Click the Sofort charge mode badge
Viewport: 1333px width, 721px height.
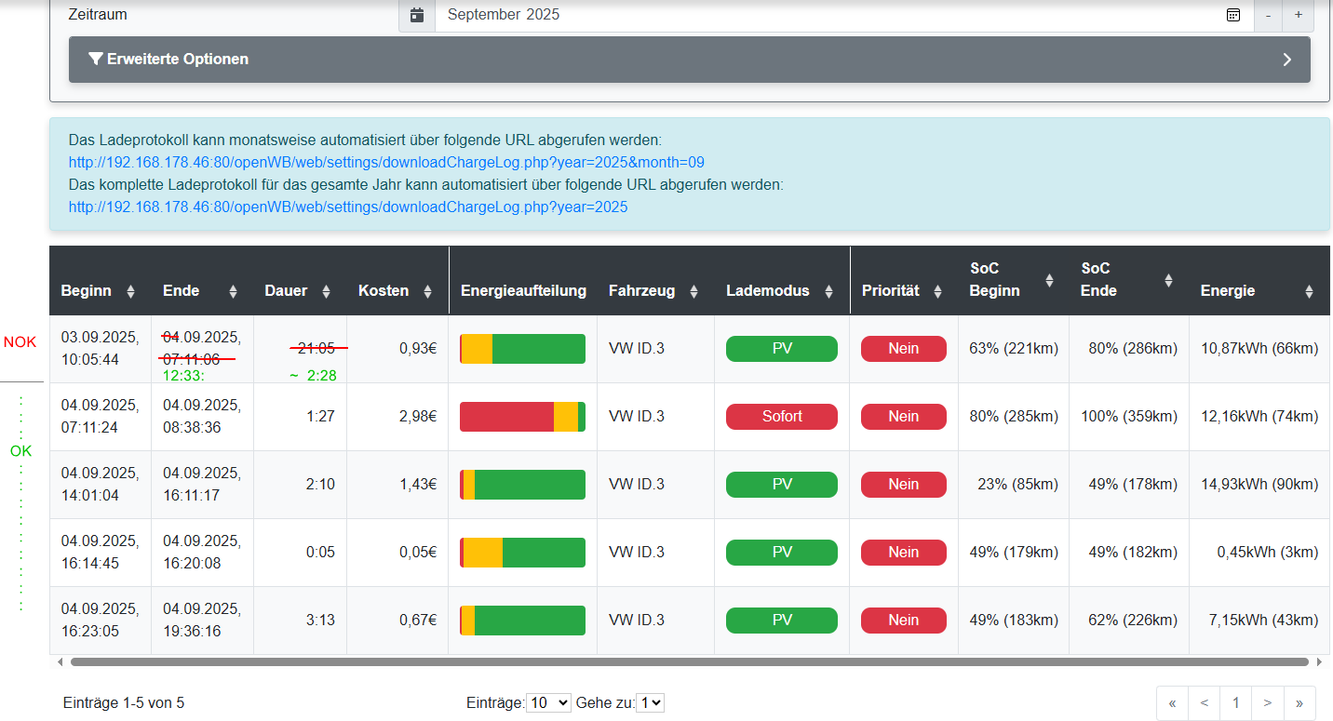click(782, 416)
